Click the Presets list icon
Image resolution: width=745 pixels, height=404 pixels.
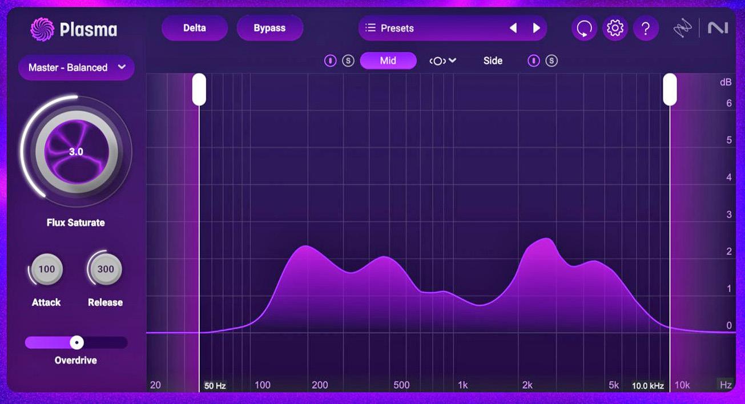[371, 28]
